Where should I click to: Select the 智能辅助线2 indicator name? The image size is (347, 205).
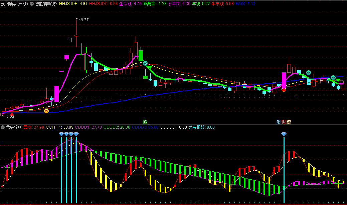point(46,4)
